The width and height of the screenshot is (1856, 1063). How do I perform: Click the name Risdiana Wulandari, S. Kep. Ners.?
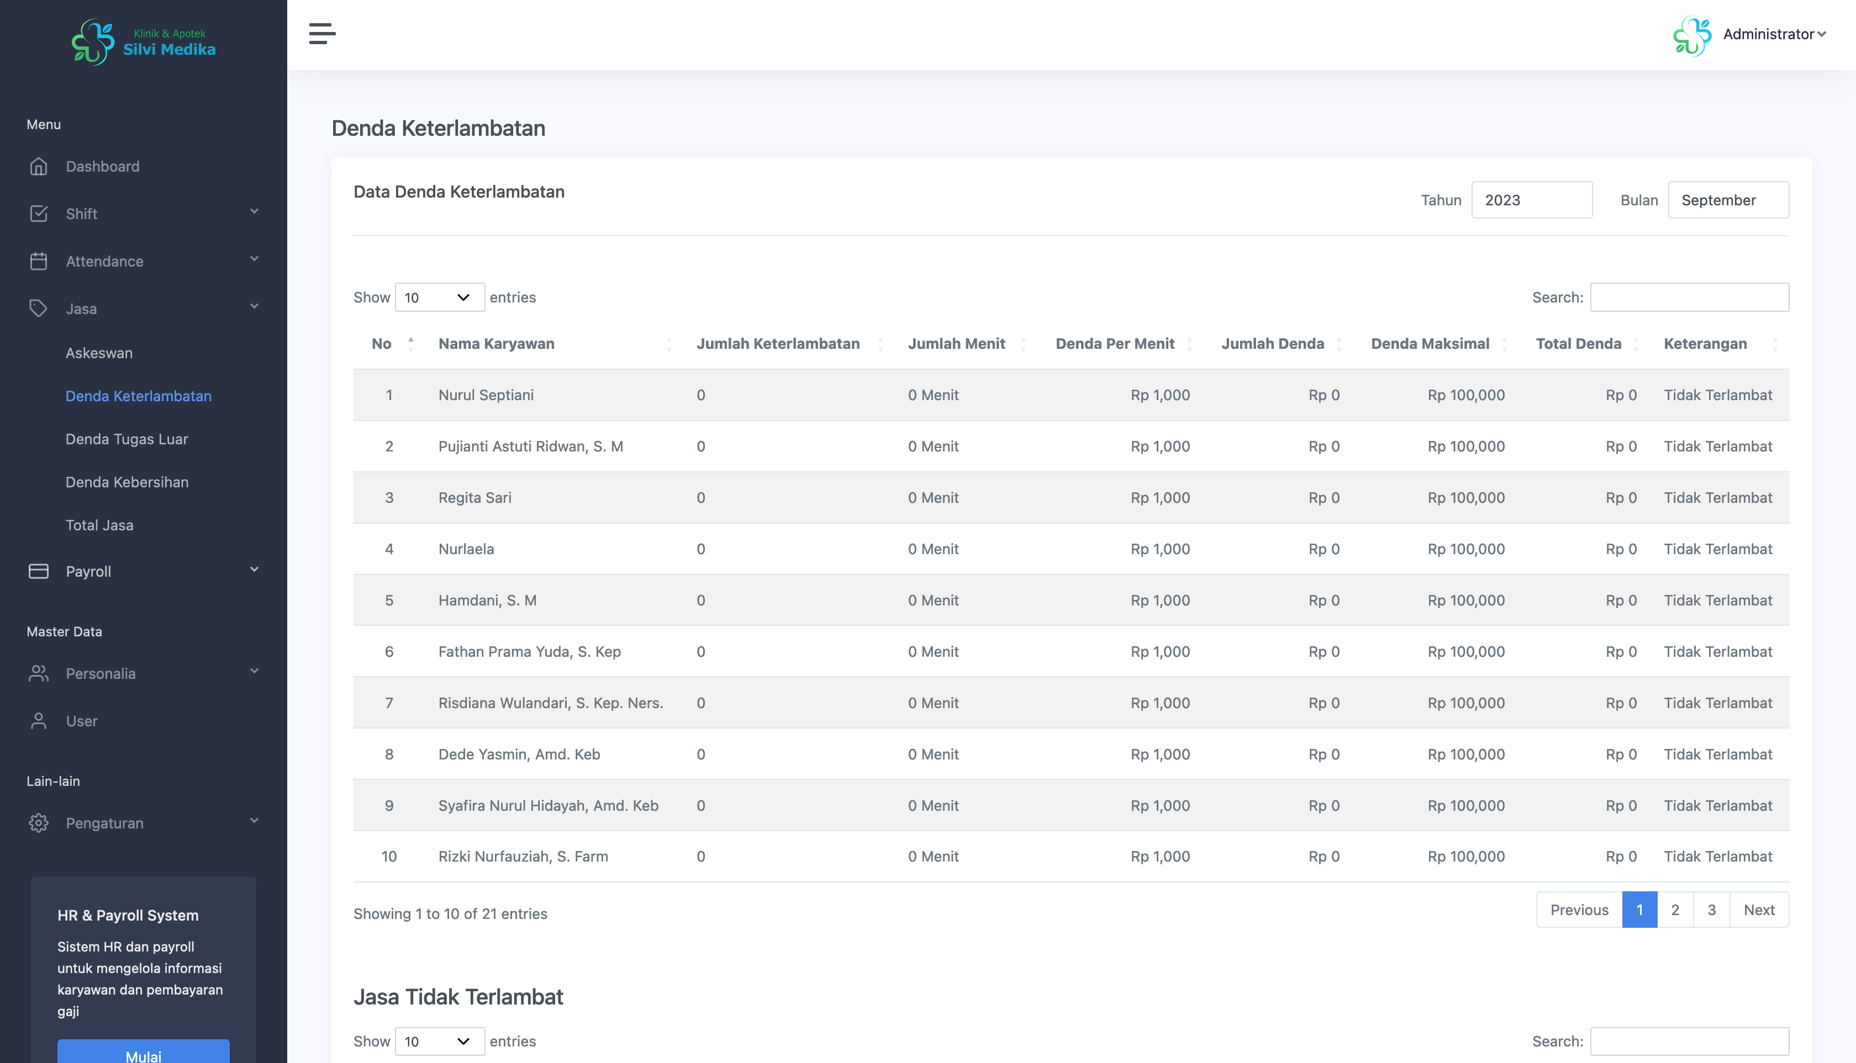tap(551, 703)
